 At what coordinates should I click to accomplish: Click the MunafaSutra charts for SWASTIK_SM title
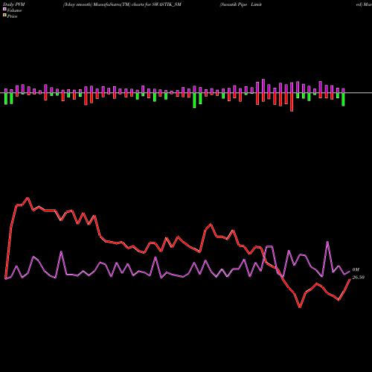click(122, 4)
